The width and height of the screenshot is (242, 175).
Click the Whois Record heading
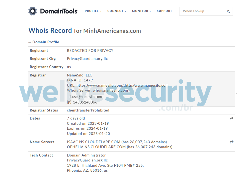[50, 30]
